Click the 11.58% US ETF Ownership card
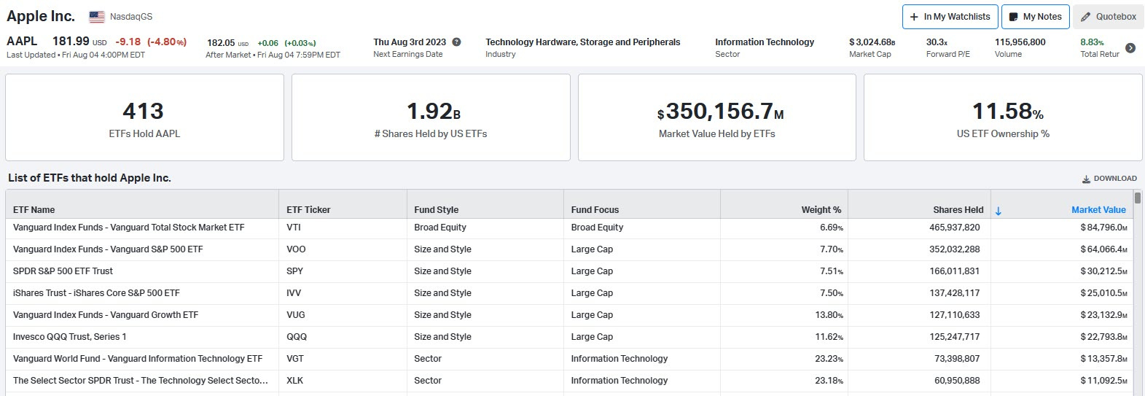Screen dimensions: 1145x396 1003,117
